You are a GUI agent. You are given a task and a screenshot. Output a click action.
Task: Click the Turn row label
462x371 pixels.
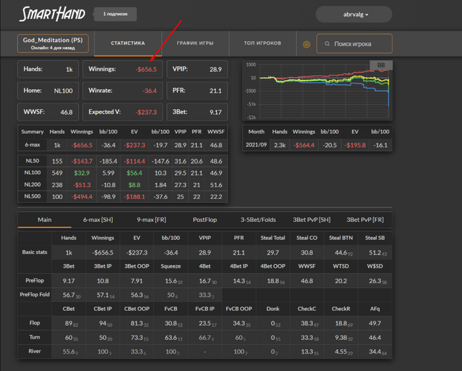click(35, 337)
